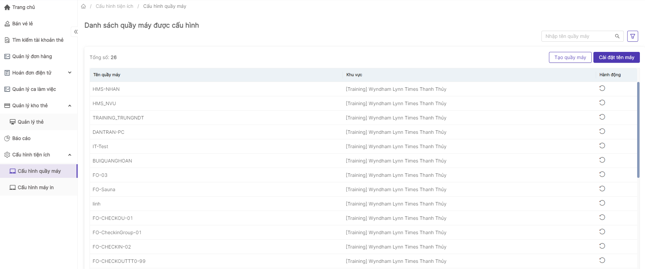
Task: Select Cấu hình máy in submenu item
Action: pyautogui.click(x=39, y=187)
